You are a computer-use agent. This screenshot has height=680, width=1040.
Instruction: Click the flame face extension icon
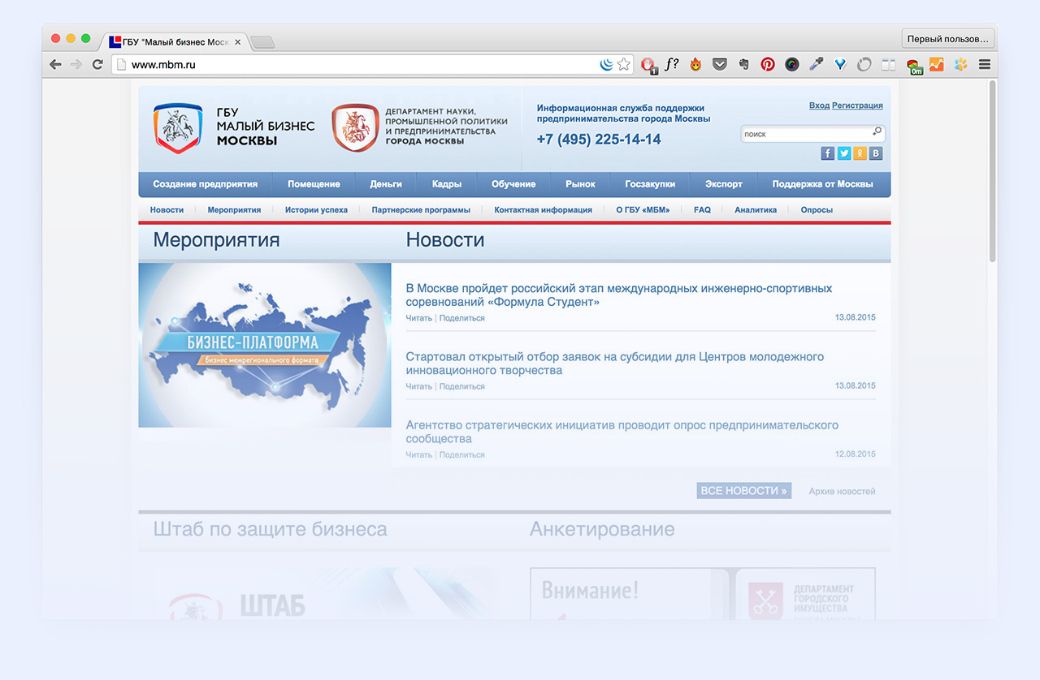(x=695, y=64)
